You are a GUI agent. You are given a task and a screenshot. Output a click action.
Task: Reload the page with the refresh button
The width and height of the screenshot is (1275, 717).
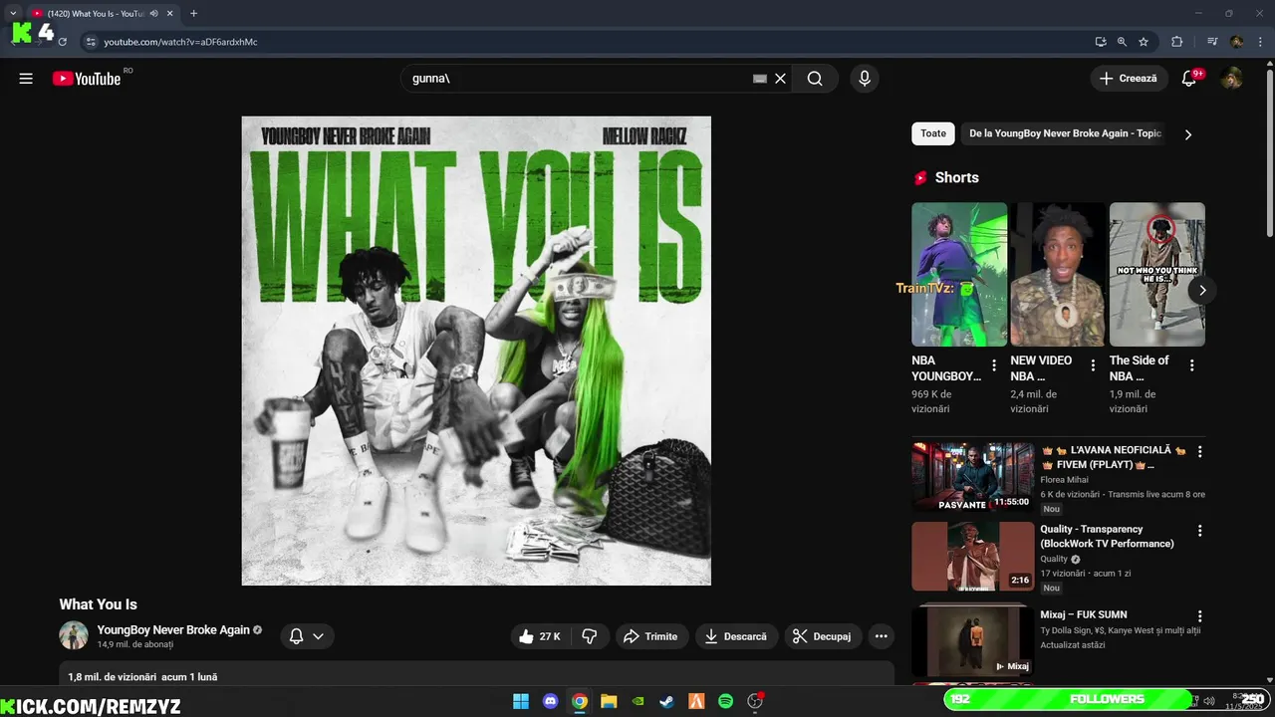pos(62,42)
